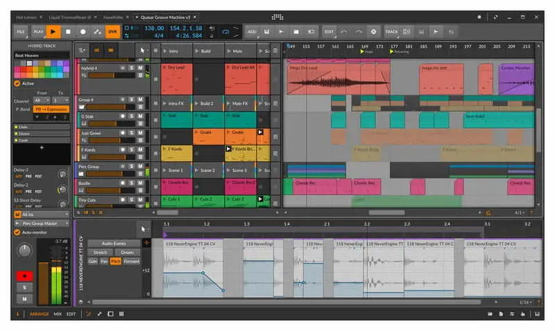Open the Perc Group Master output dropdown

point(42,223)
